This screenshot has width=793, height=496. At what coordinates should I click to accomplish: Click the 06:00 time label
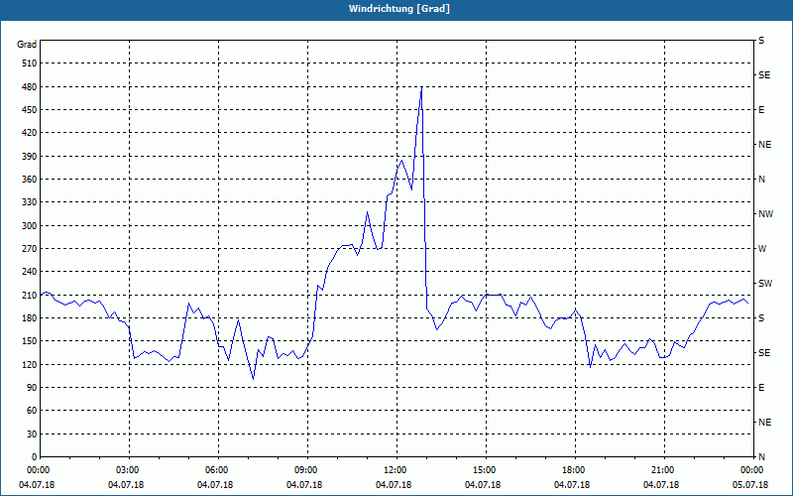click(x=218, y=470)
